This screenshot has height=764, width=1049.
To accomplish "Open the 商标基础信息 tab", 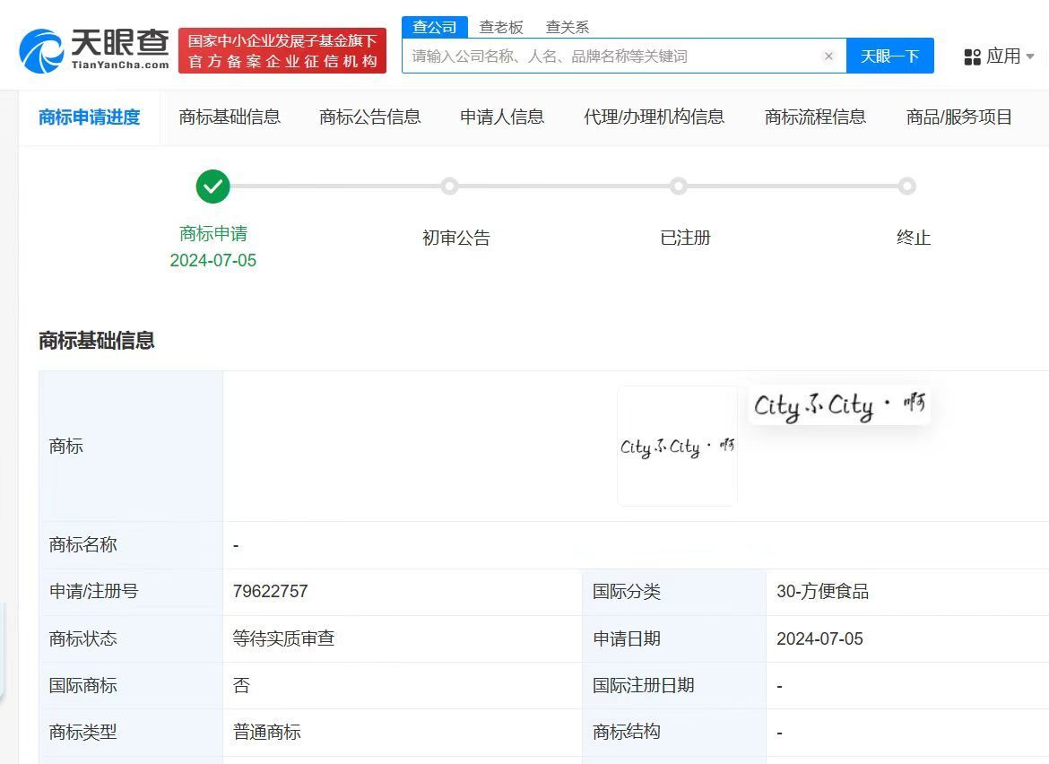I will 230,117.
